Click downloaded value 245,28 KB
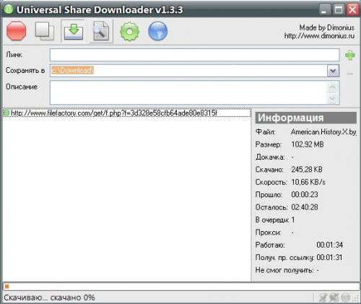Screen dimensions: 361x304 (x=307, y=170)
